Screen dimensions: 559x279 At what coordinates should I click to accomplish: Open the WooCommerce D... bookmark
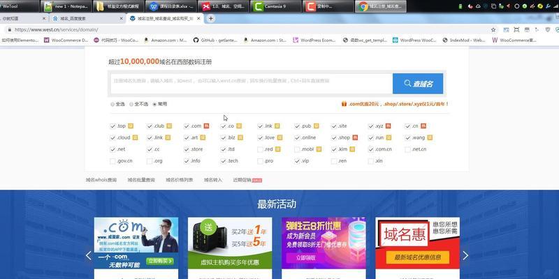(x=66, y=40)
